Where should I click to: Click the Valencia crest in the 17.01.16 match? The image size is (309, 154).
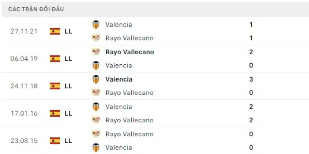(96, 107)
